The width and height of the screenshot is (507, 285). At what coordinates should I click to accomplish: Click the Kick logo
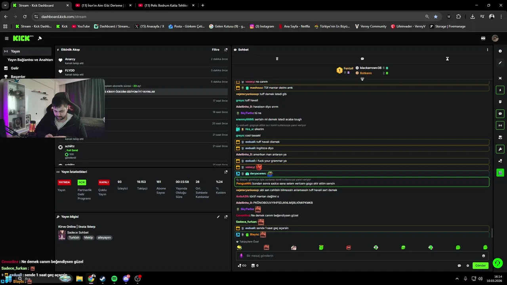(21, 38)
